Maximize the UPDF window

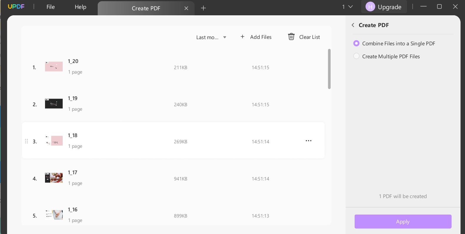point(439,6)
